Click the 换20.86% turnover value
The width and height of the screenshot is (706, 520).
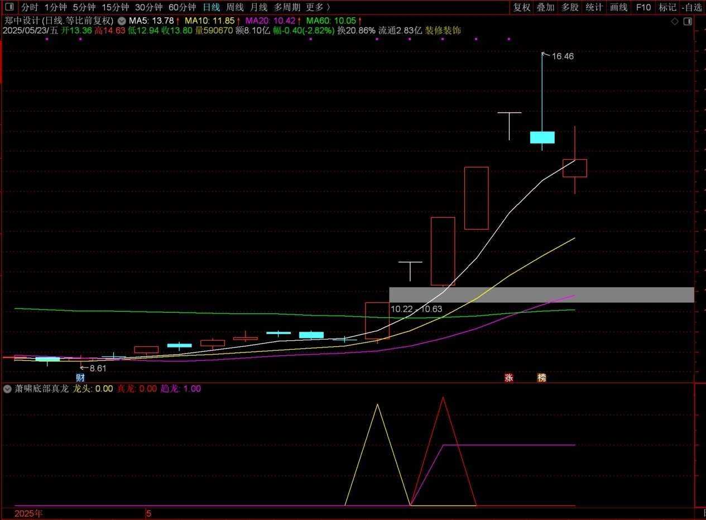coord(356,30)
